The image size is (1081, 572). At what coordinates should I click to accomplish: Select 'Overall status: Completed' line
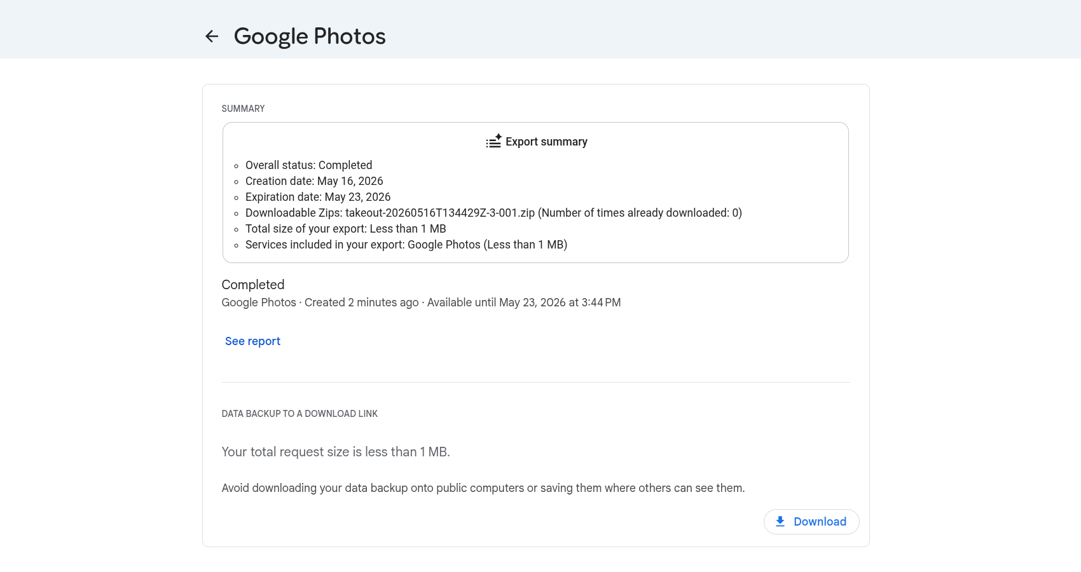pos(308,165)
